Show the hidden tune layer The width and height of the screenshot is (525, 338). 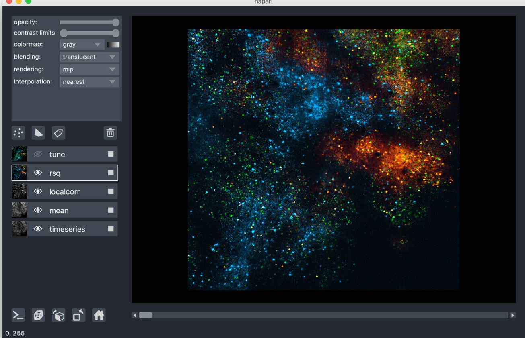[x=38, y=154]
